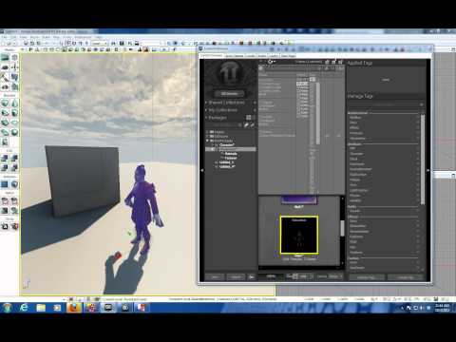Open the Preferences menu
The image size is (456, 342).
coord(83,37)
